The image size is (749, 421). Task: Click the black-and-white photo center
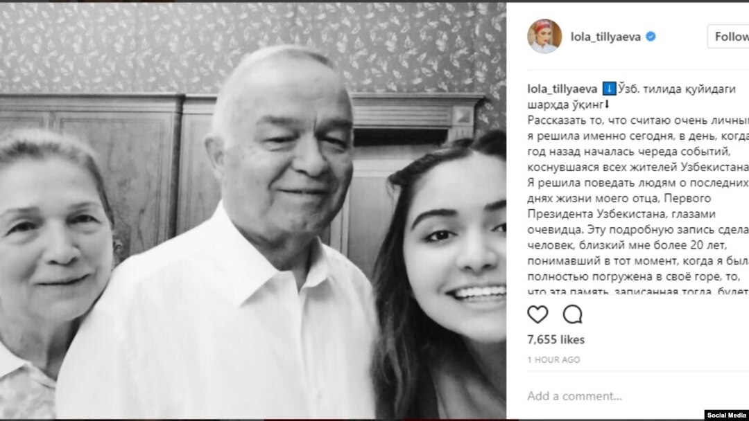click(x=253, y=210)
